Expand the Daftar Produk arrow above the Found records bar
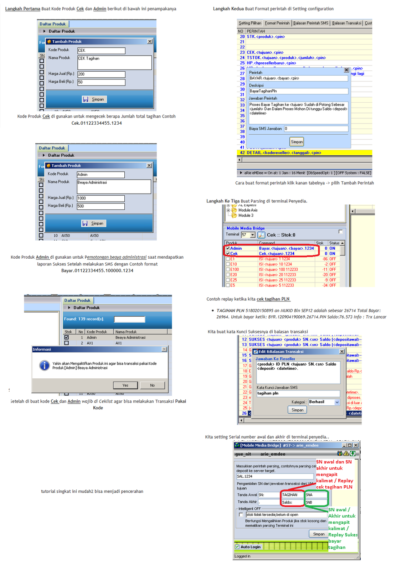The width and height of the screenshot is (396, 570). click(69, 308)
